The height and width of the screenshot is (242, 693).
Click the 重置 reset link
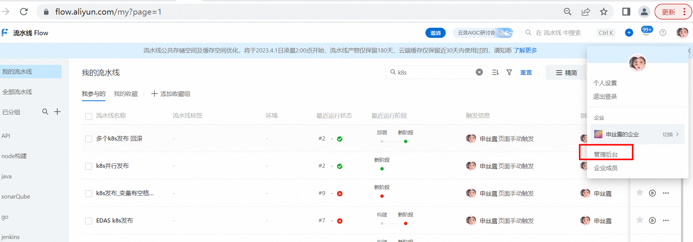526,72
